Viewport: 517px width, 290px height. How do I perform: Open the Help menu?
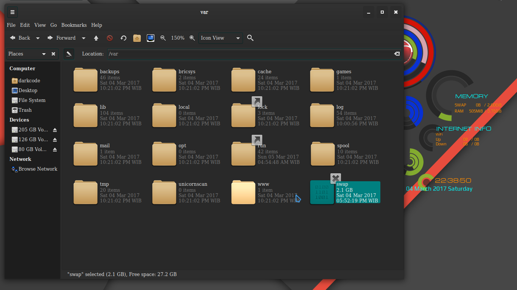click(x=97, y=25)
